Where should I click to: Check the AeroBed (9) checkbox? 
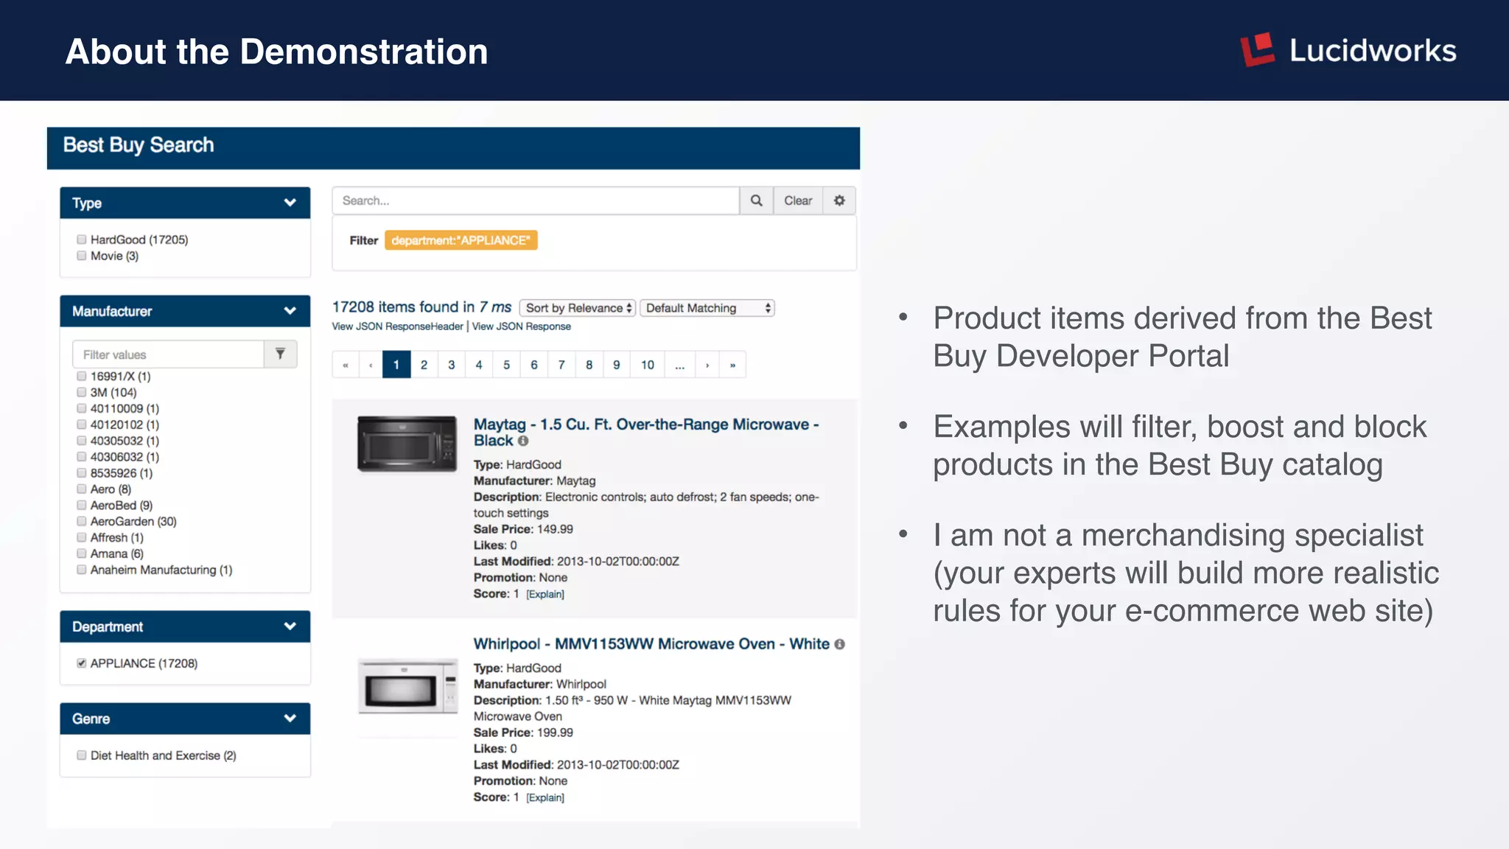(82, 505)
